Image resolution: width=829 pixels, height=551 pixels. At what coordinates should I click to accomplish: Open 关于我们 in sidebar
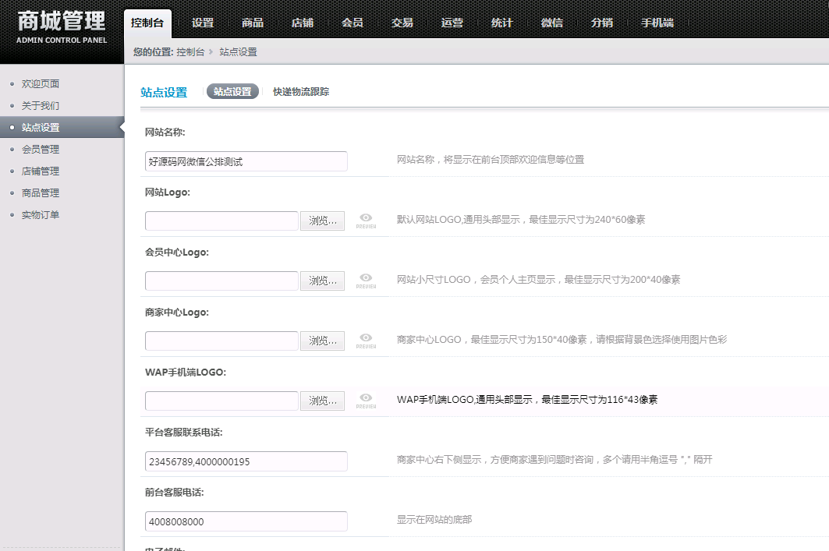click(x=41, y=106)
